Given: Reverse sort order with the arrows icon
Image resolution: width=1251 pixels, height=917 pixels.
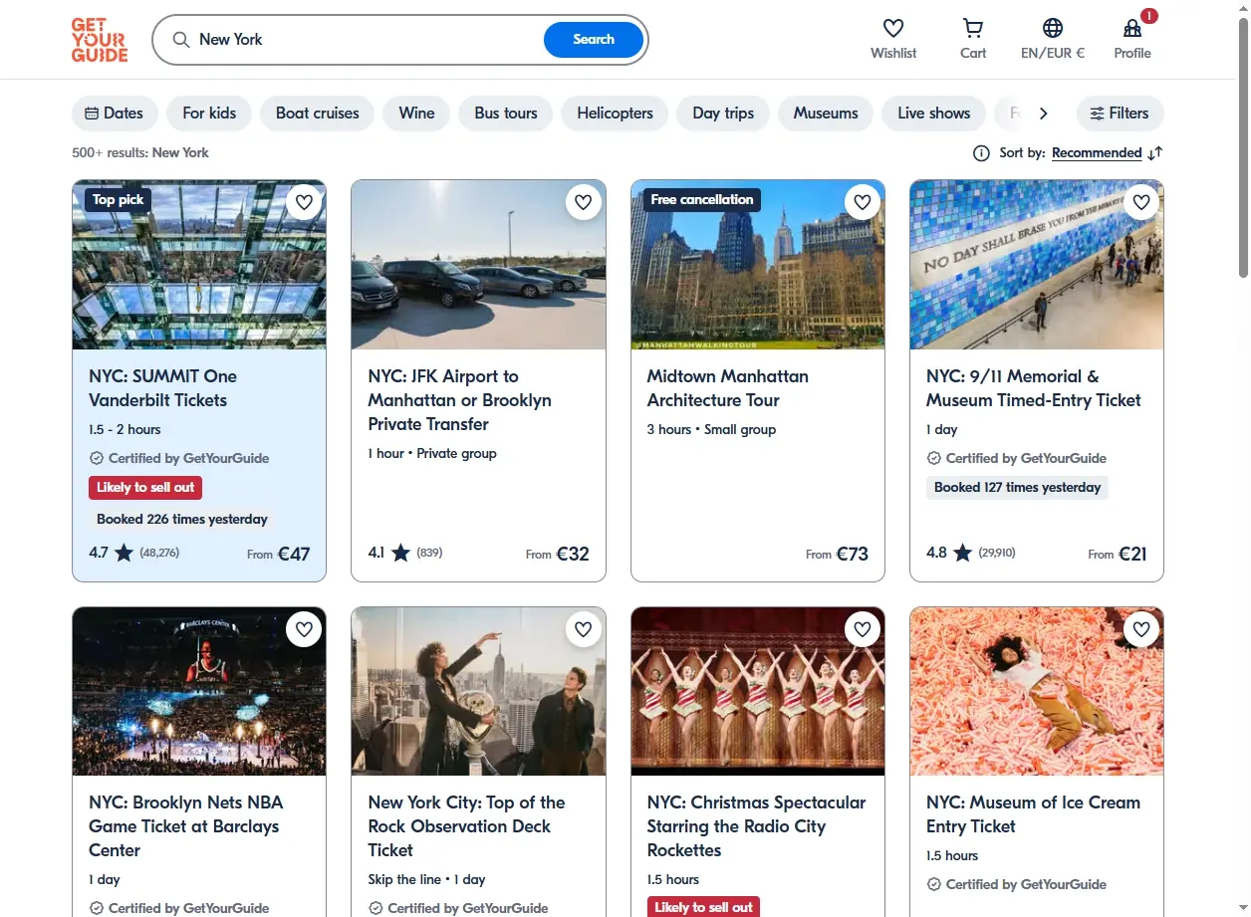Looking at the screenshot, I should click(1155, 153).
